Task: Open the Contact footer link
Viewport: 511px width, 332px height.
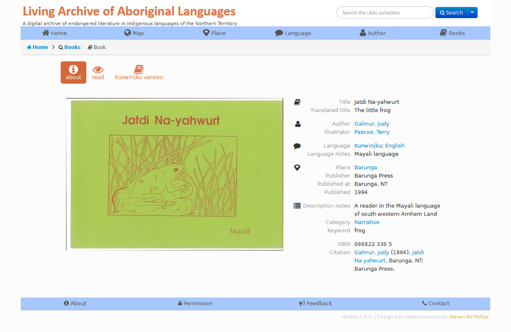Action: coord(435,303)
